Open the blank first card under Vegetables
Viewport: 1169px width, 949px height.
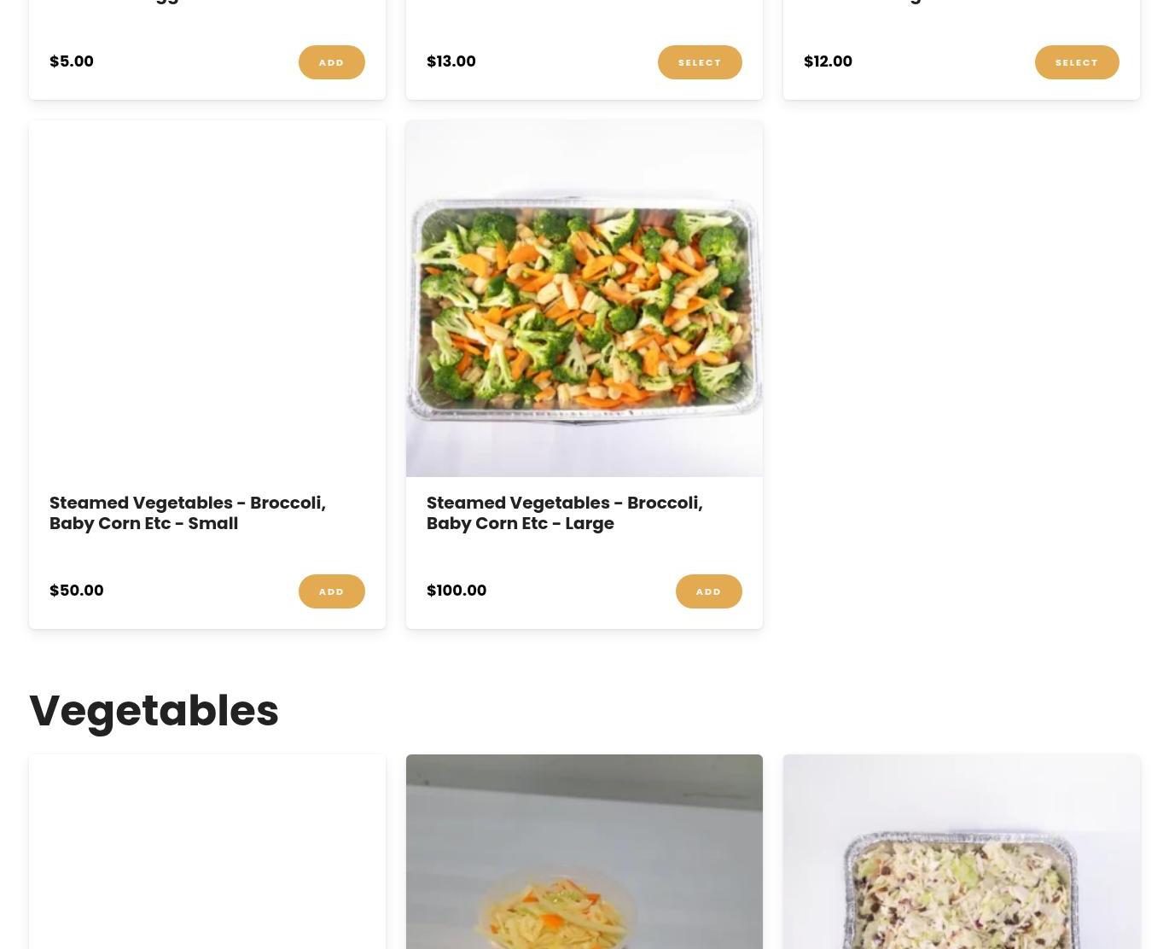(207, 852)
